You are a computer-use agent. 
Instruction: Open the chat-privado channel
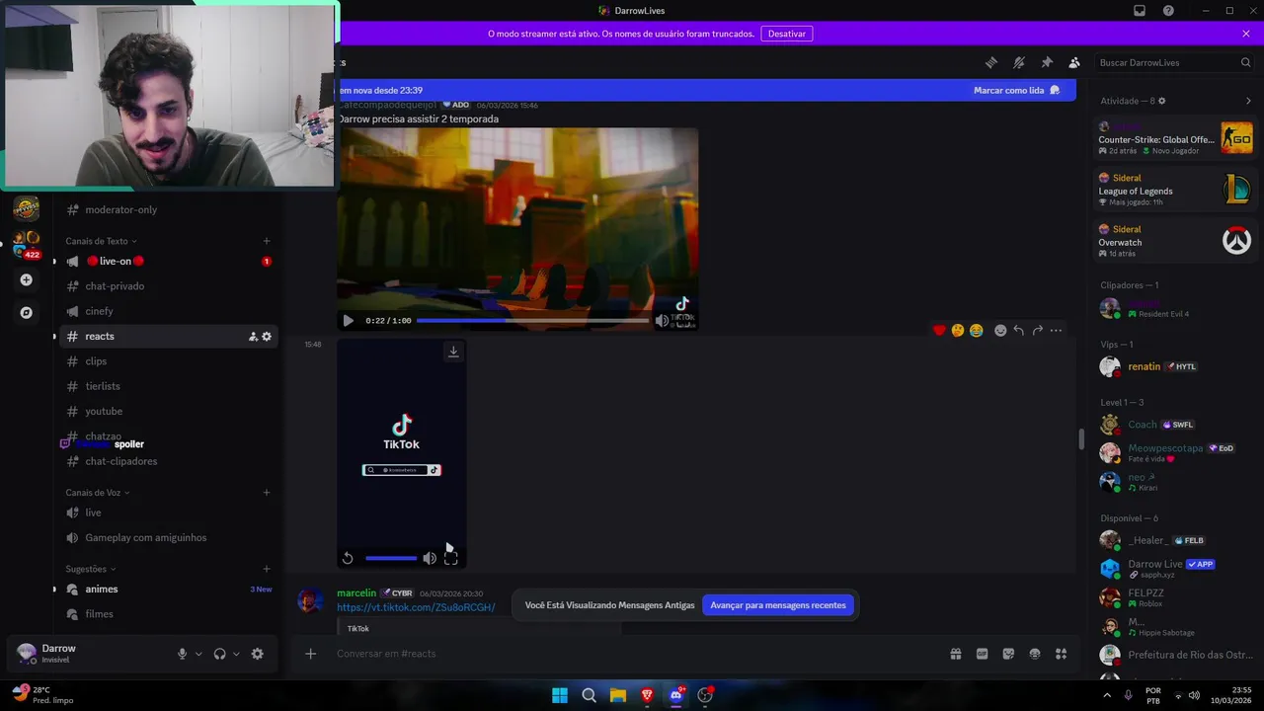[166, 286]
